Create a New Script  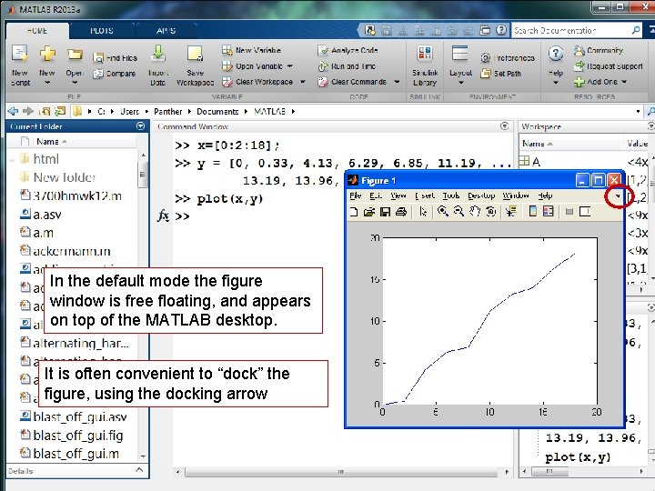tap(20, 65)
